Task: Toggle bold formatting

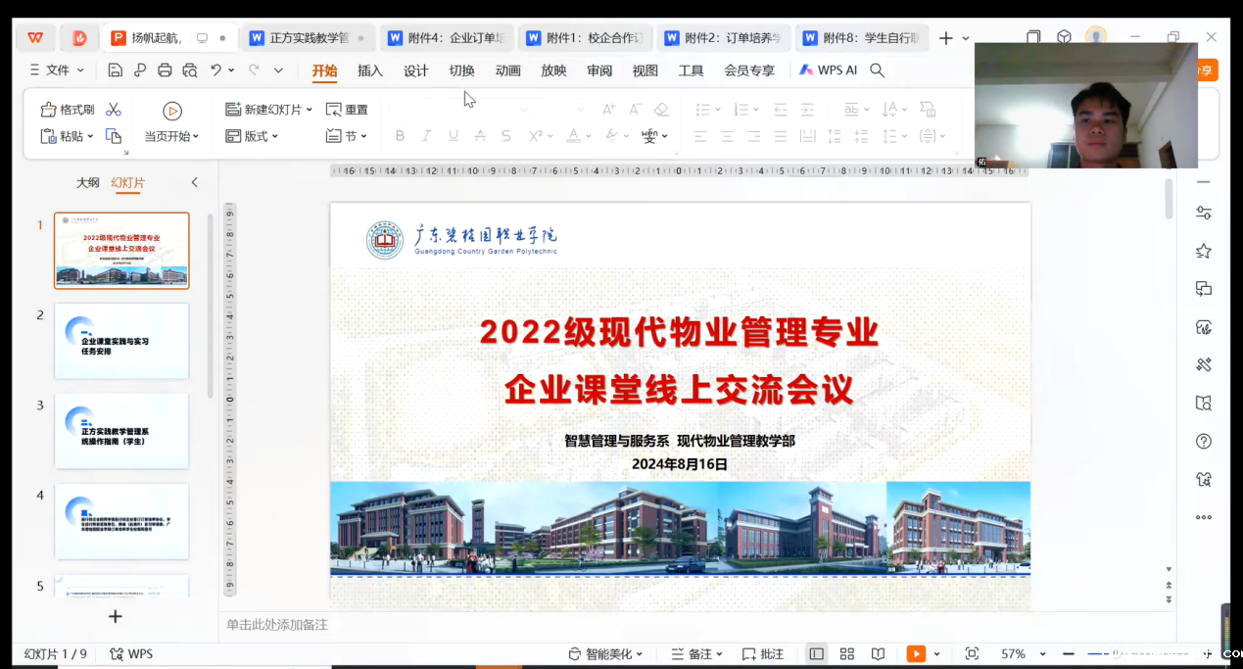Action: pyautogui.click(x=399, y=135)
